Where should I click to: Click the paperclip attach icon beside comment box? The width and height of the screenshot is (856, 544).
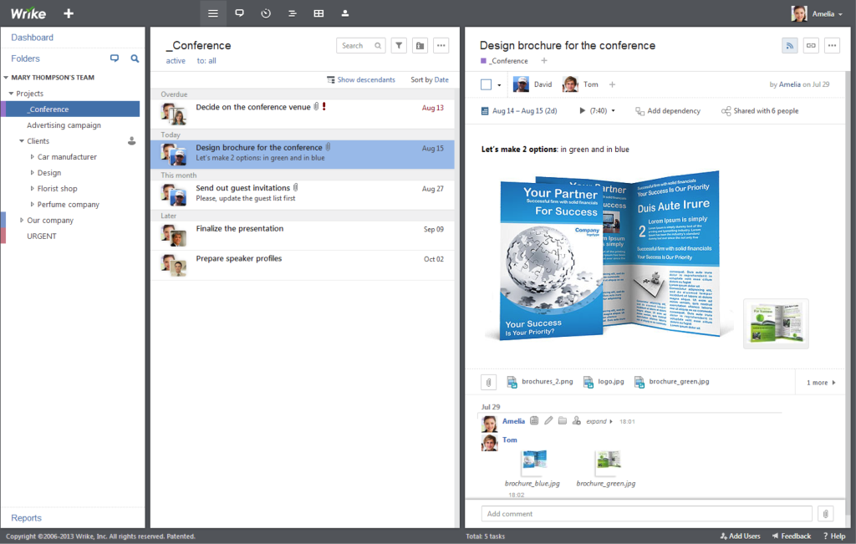coord(825,514)
